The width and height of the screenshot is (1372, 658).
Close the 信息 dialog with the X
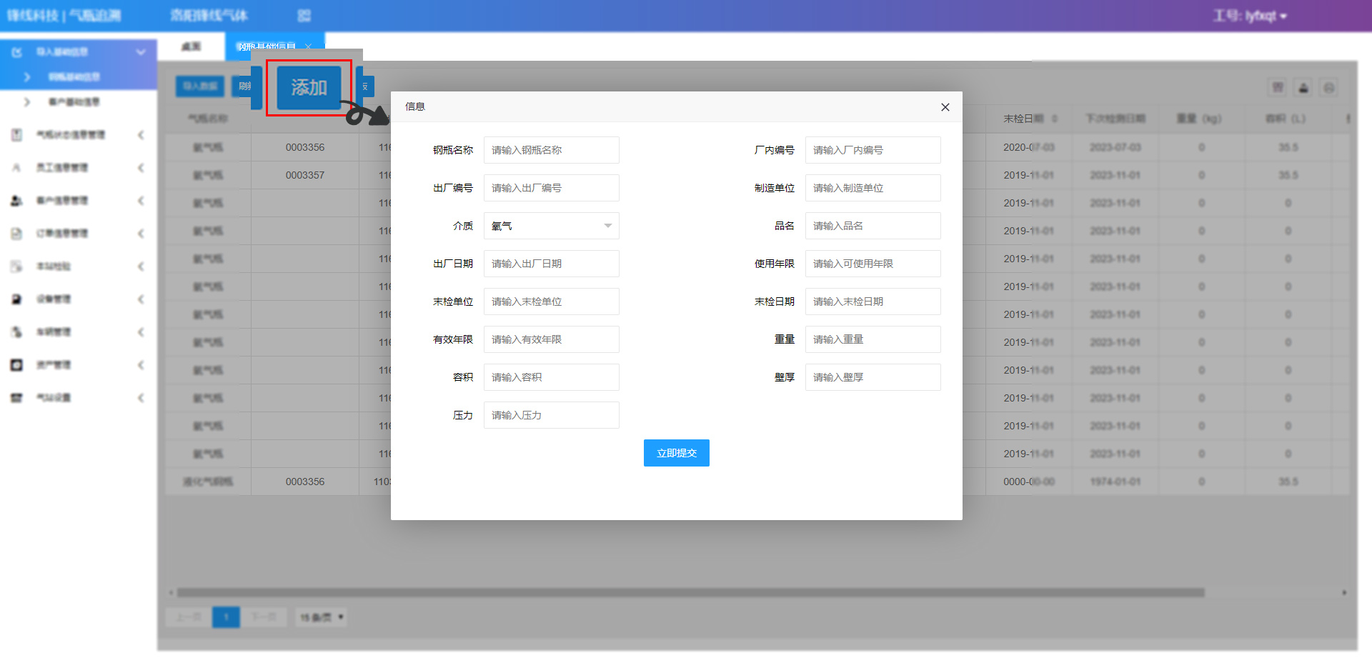coord(945,107)
